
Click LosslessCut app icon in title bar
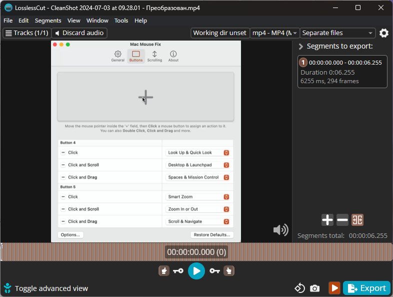(x=8, y=8)
